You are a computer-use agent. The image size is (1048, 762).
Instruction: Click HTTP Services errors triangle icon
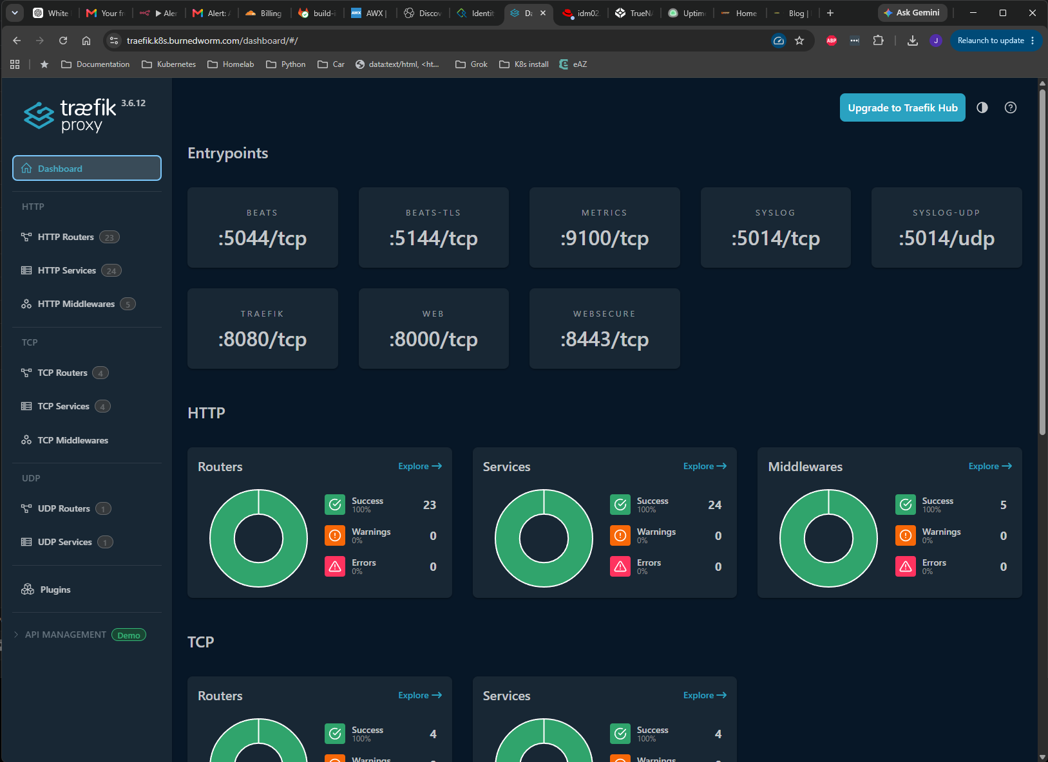pos(620,566)
